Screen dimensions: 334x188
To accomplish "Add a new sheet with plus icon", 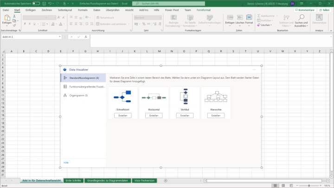I will tap(166, 181).
